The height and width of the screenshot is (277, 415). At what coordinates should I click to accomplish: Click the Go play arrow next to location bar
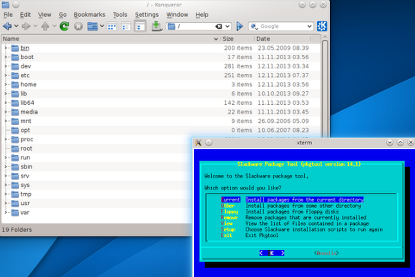[x=239, y=26]
